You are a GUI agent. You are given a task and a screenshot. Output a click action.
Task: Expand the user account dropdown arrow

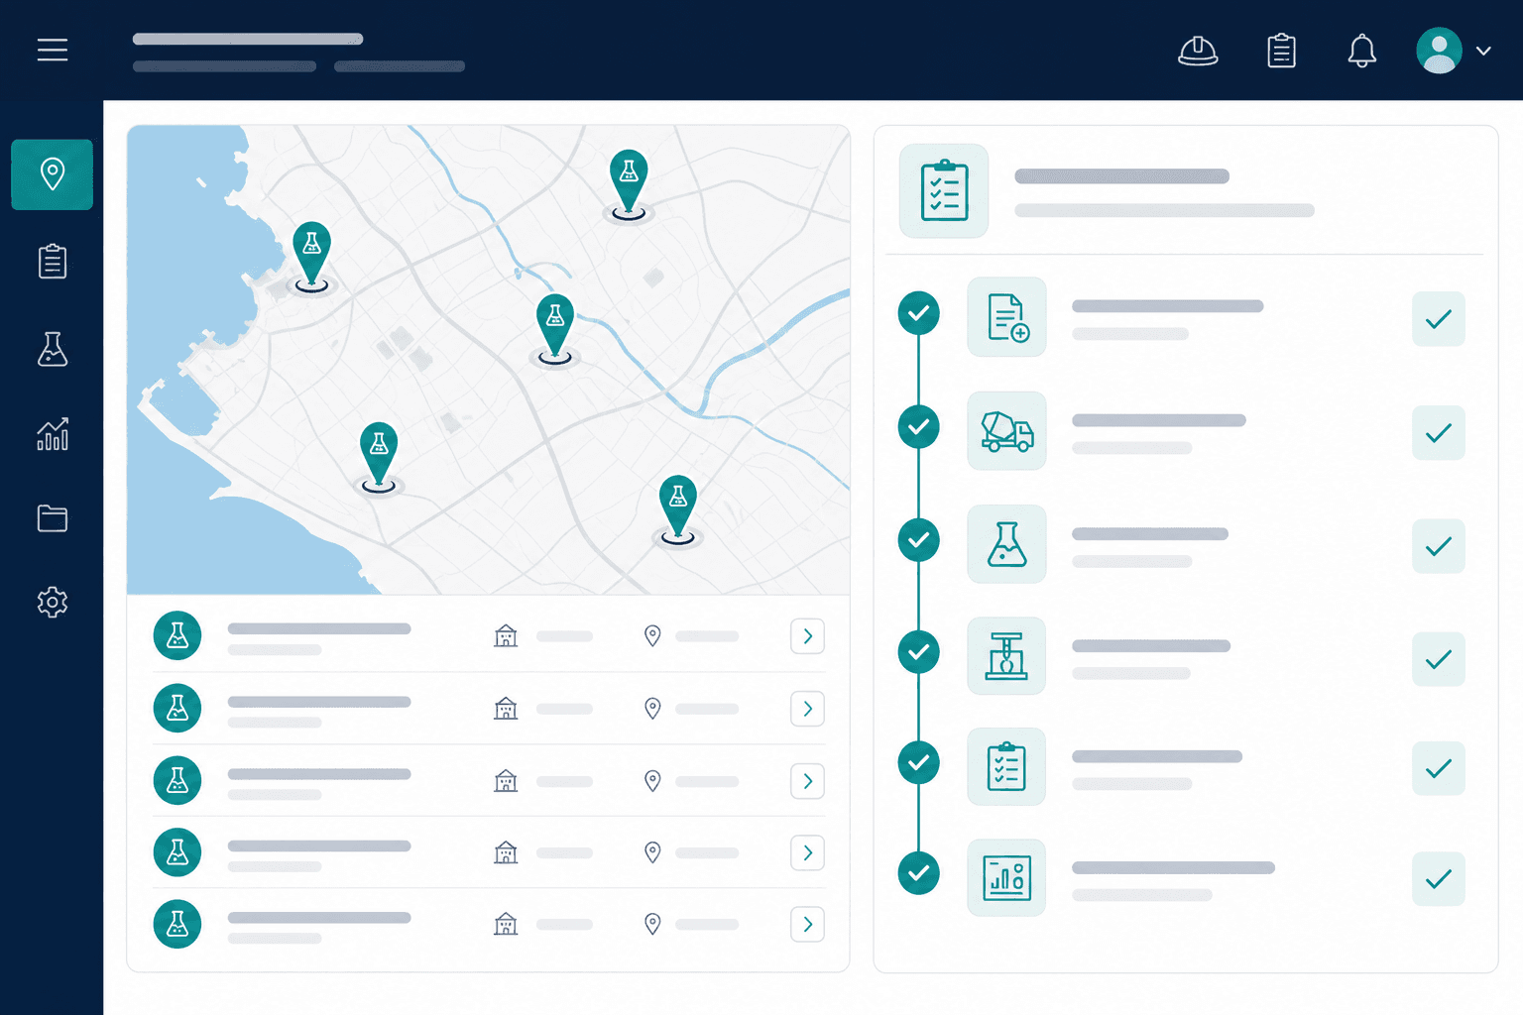click(x=1483, y=51)
